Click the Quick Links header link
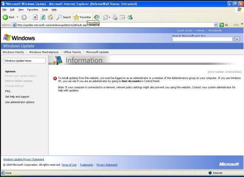The image size is (244, 177). coord(185,31)
